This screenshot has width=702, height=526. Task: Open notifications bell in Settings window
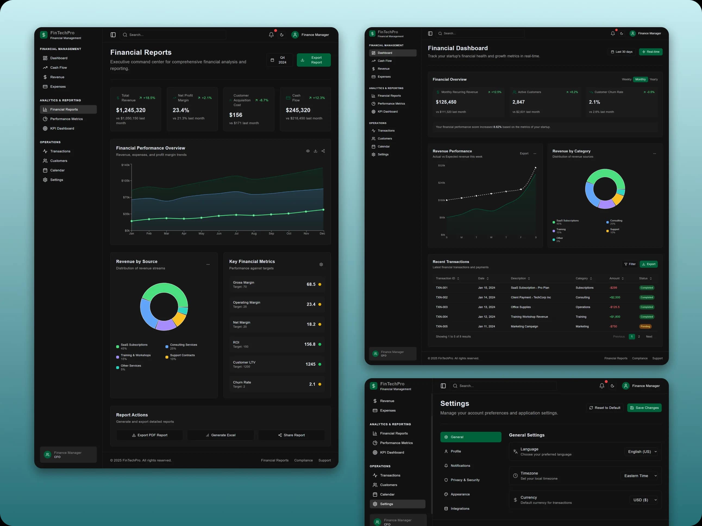click(602, 386)
